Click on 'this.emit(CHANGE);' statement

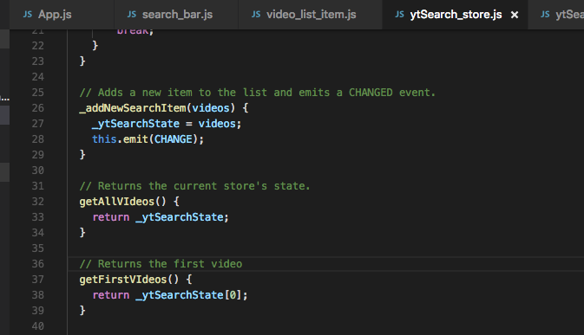coord(148,139)
